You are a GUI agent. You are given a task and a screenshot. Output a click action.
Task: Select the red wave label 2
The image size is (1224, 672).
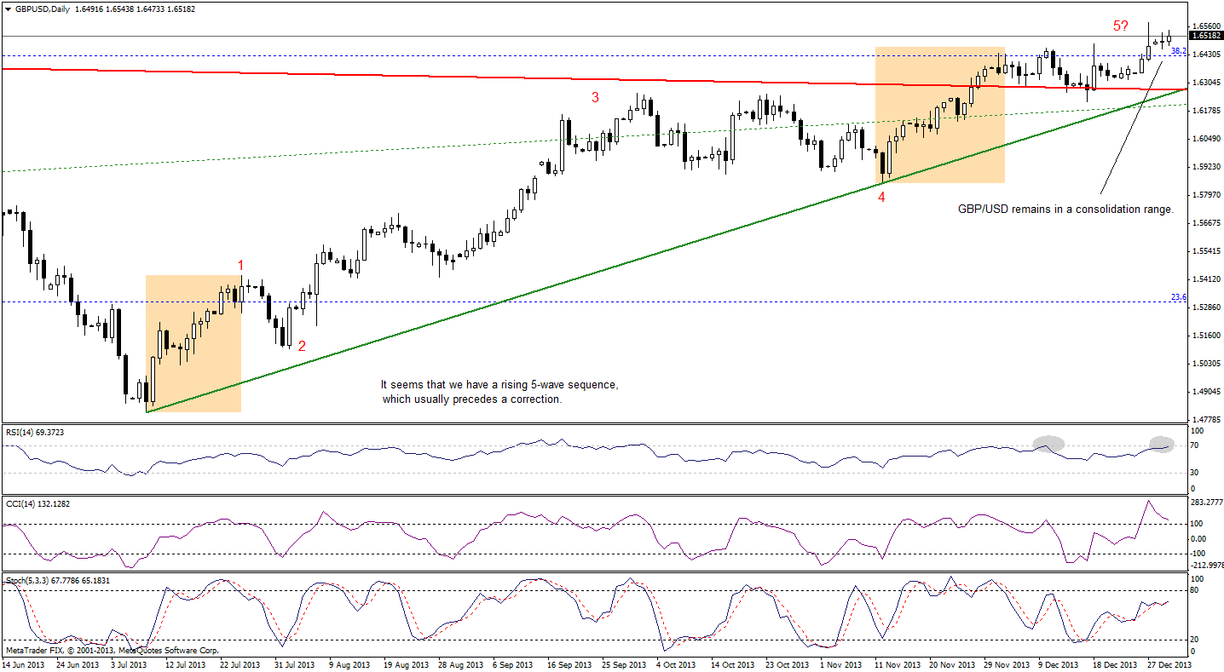[x=302, y=346]
